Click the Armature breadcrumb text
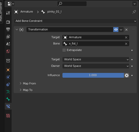Viewport: 139px width, 132px height. tap(27, 12)
